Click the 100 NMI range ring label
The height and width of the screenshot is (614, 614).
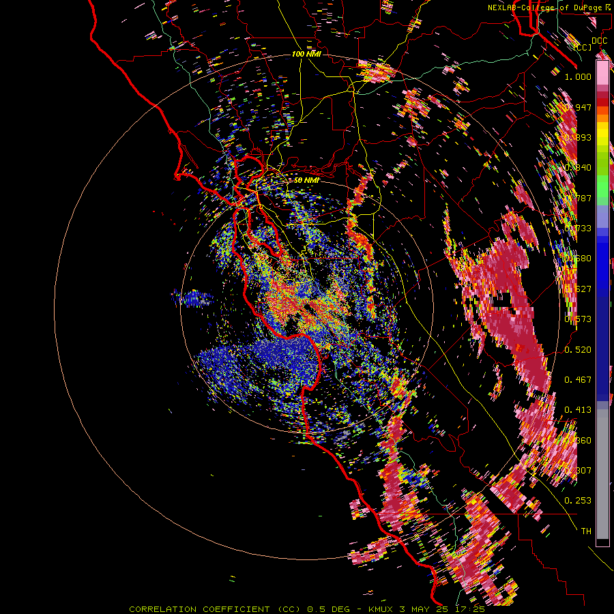306,54
